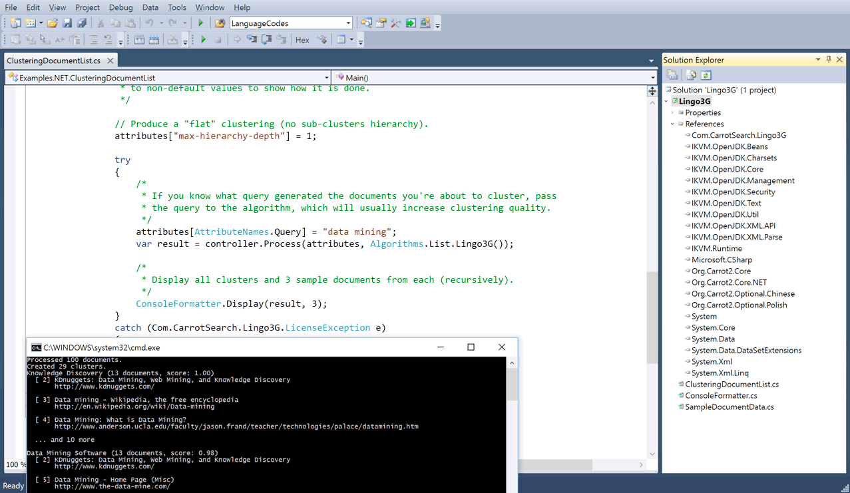The height and width of the screenshot is (493, 850).
Task: Select the Org.Carrot2.Core reference
Action: pyautogui.click(x=721, y=271)
